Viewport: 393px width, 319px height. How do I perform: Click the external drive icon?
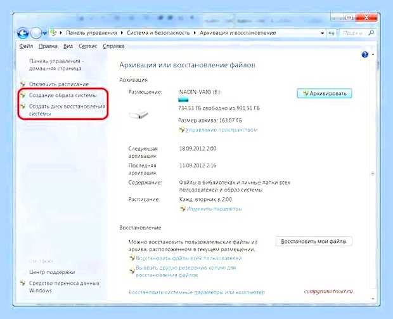138,114
